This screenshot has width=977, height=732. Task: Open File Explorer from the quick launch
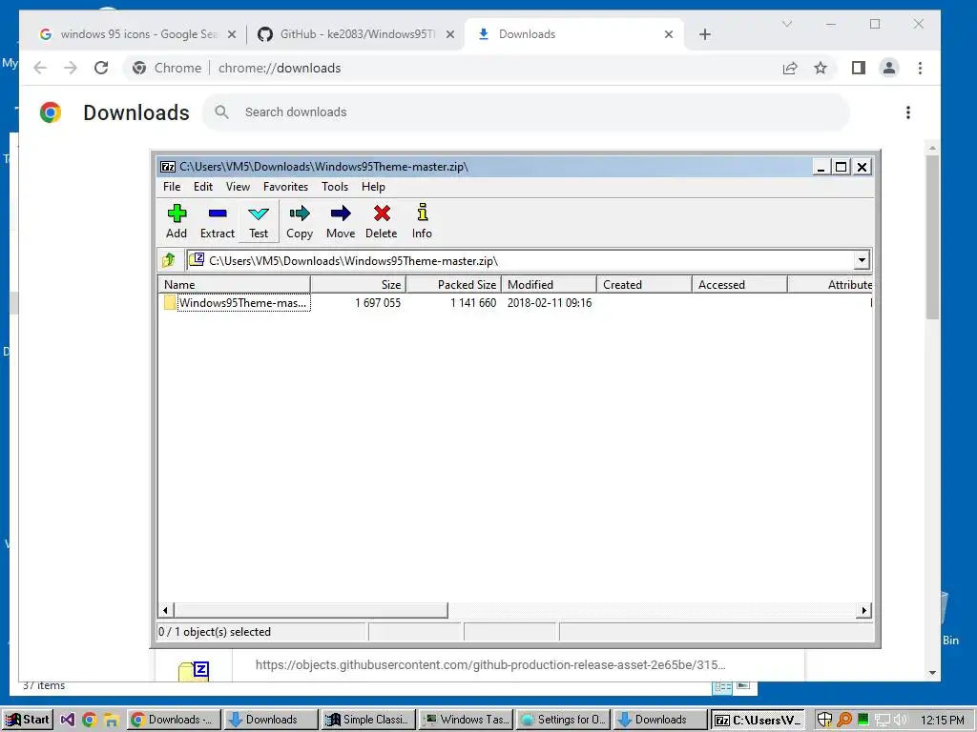(x=111, y=721)
